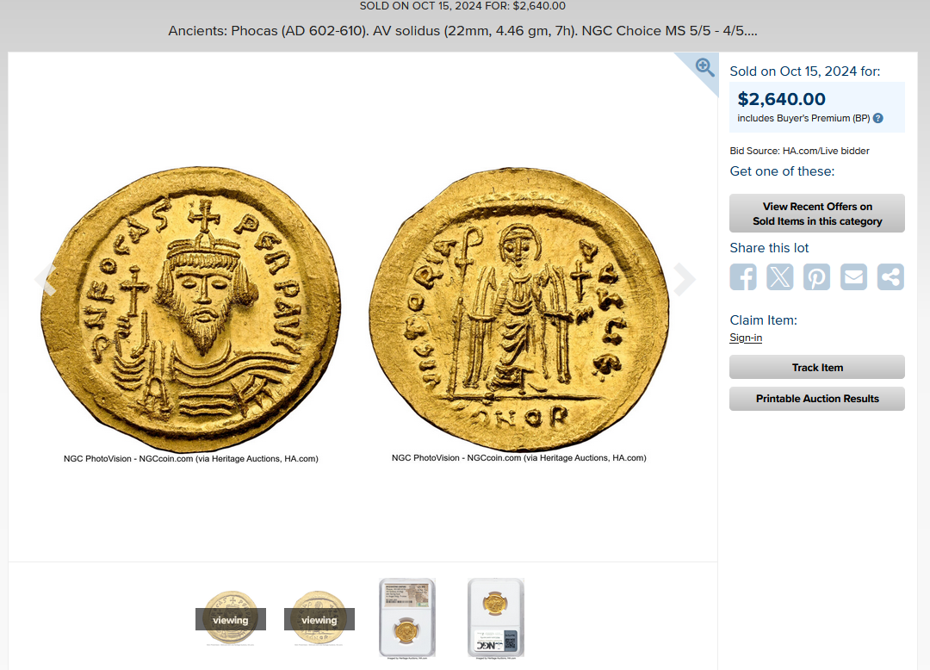Open the NGC slab back thumbnail

[496, 618]
